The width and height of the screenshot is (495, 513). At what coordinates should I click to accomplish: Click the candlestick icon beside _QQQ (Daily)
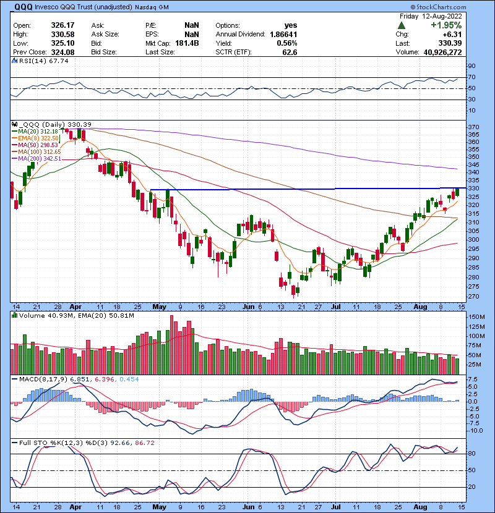click(x=14, y=124)
